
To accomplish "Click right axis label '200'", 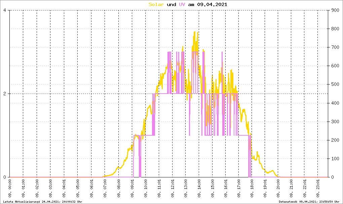I will [x=335, y=140].
